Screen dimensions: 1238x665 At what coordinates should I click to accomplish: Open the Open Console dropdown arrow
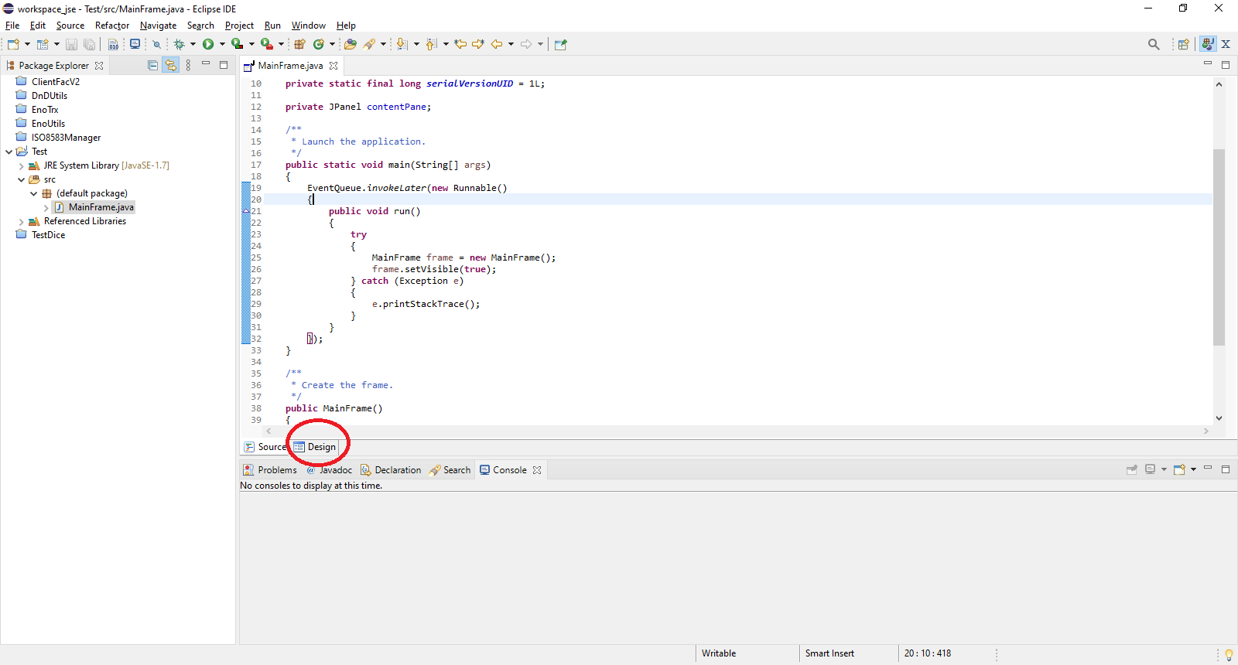(1193, 469)
